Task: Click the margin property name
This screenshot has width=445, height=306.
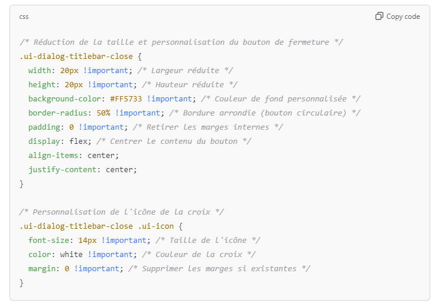Action: [42, 269]
